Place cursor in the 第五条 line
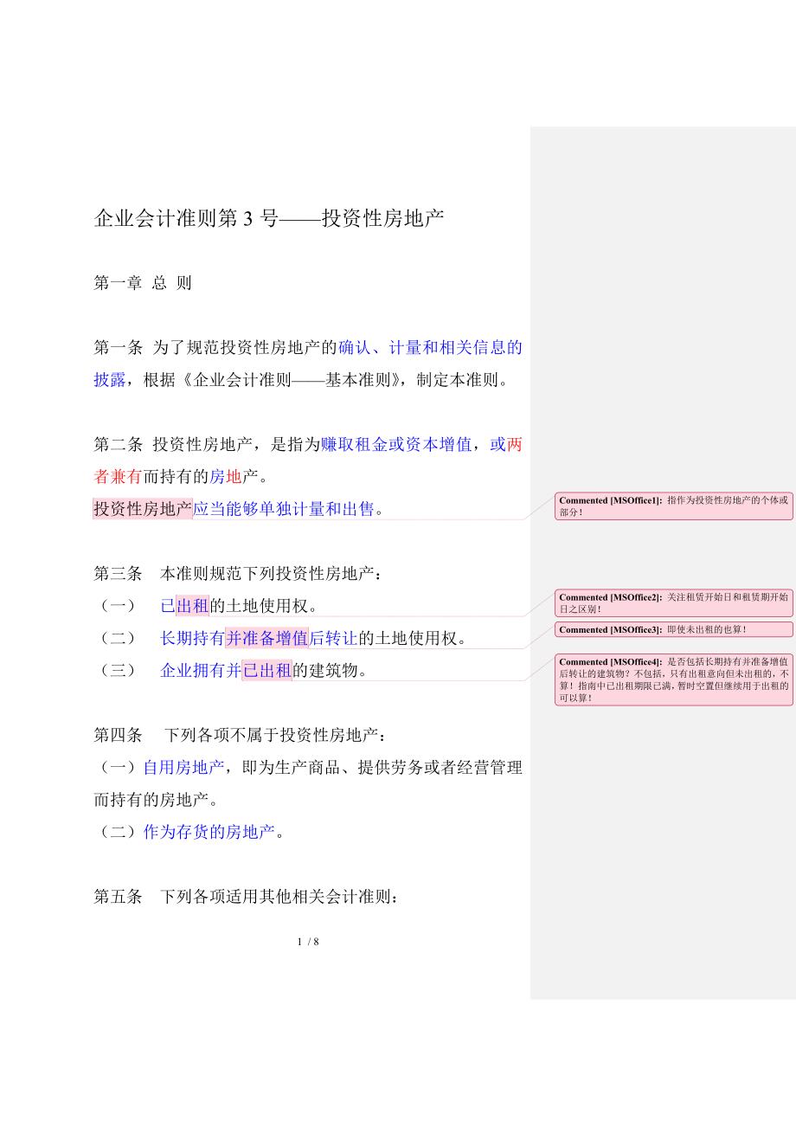The width and height of the screenshot is (796, 1127). click(246, 898)
